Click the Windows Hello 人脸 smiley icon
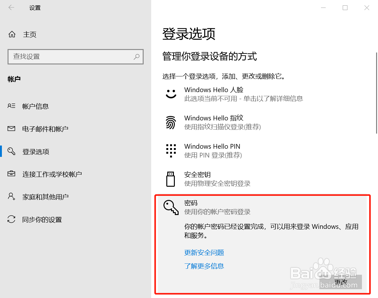 [x=171, y=94]
